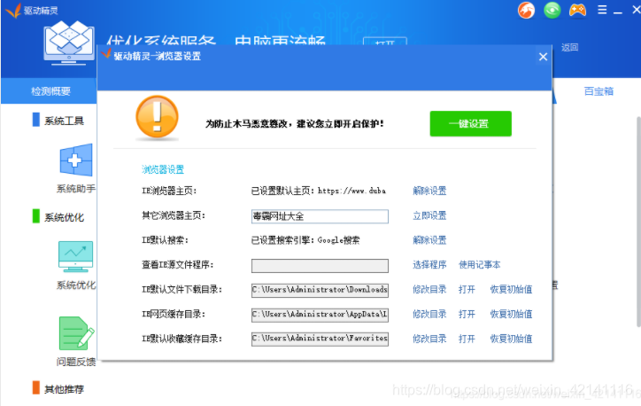641x406 pixels.
Task: Click 修改目录 for IE默认收藏缓存目录
Action: (x=429, y=339)
